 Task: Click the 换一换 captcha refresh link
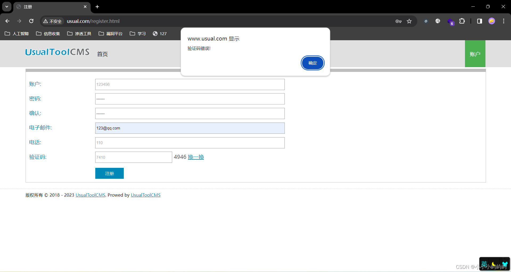(x=196, y=157)
